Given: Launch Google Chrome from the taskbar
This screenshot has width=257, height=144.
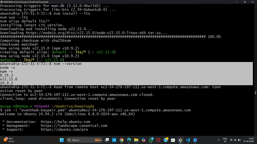Looking at the screenshot, I should (x=121, y=140).
